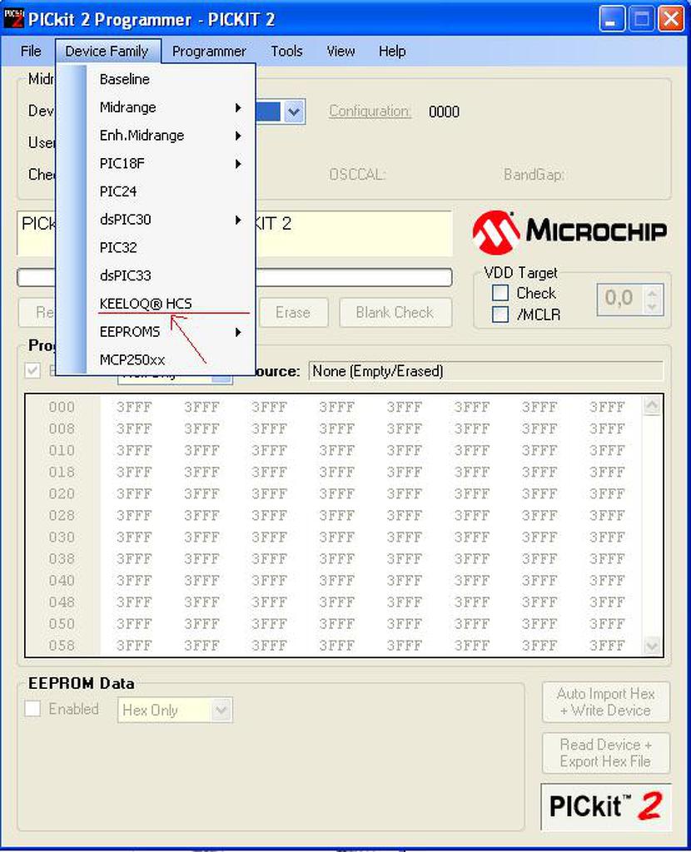Open the Tools menu
691x852 pixels.
286,51
